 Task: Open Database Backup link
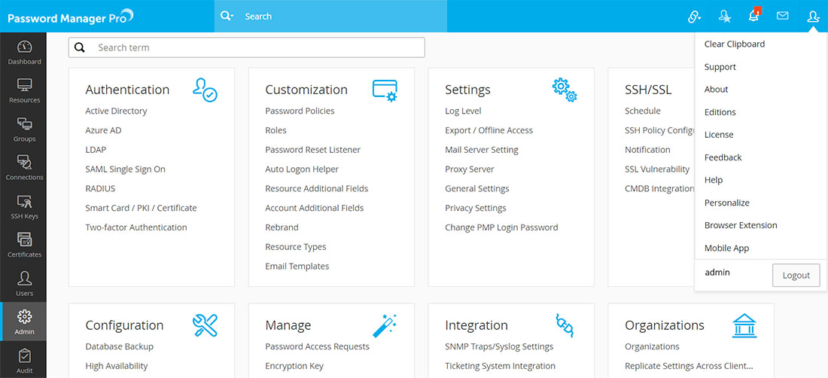coord(120,347)
